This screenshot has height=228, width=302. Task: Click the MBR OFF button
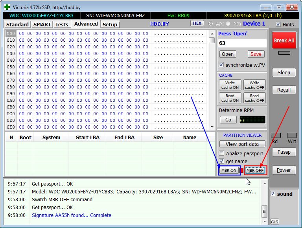tap(255, 170)
